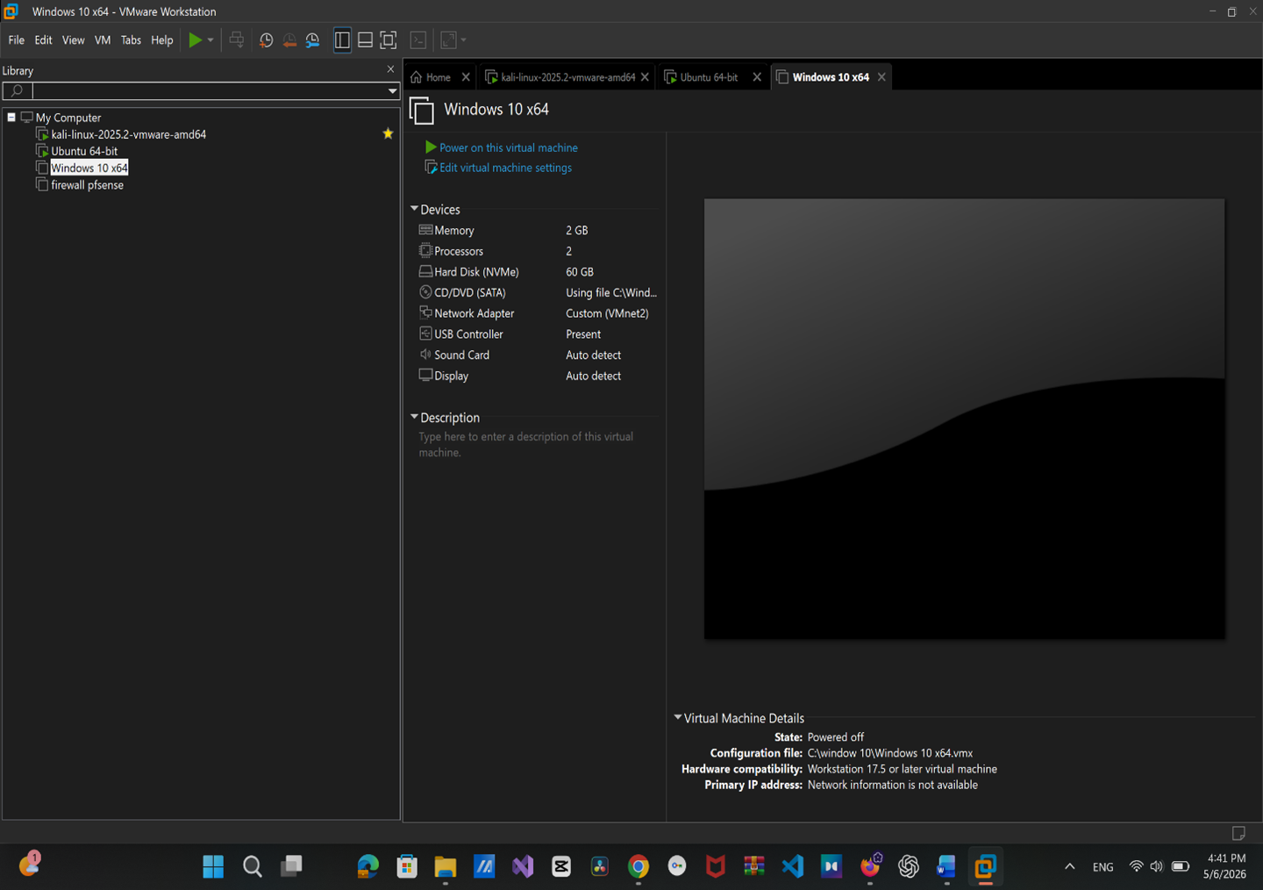Viewport: 1263px width, 890px height.
Task: Open the Tabs menu
Action: pyautogui.click(x=131, y=40)
